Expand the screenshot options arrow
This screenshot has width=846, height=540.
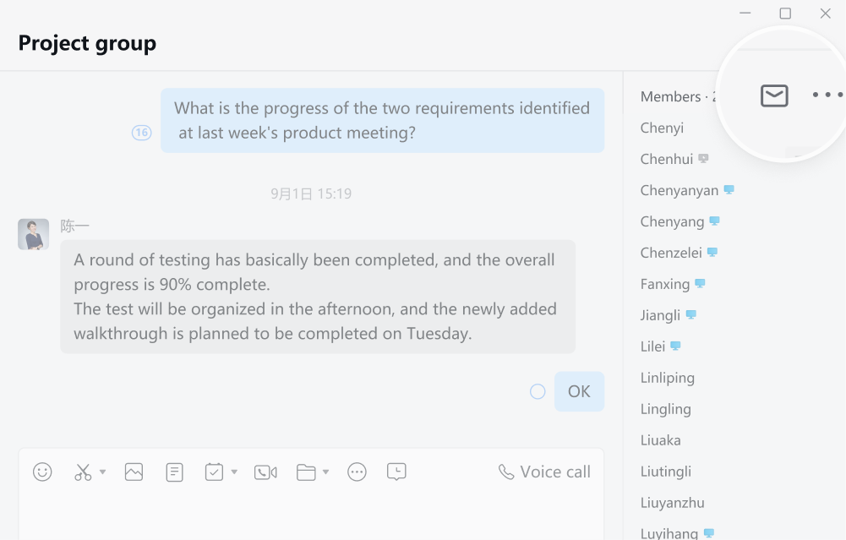click(x=102, y=472)
